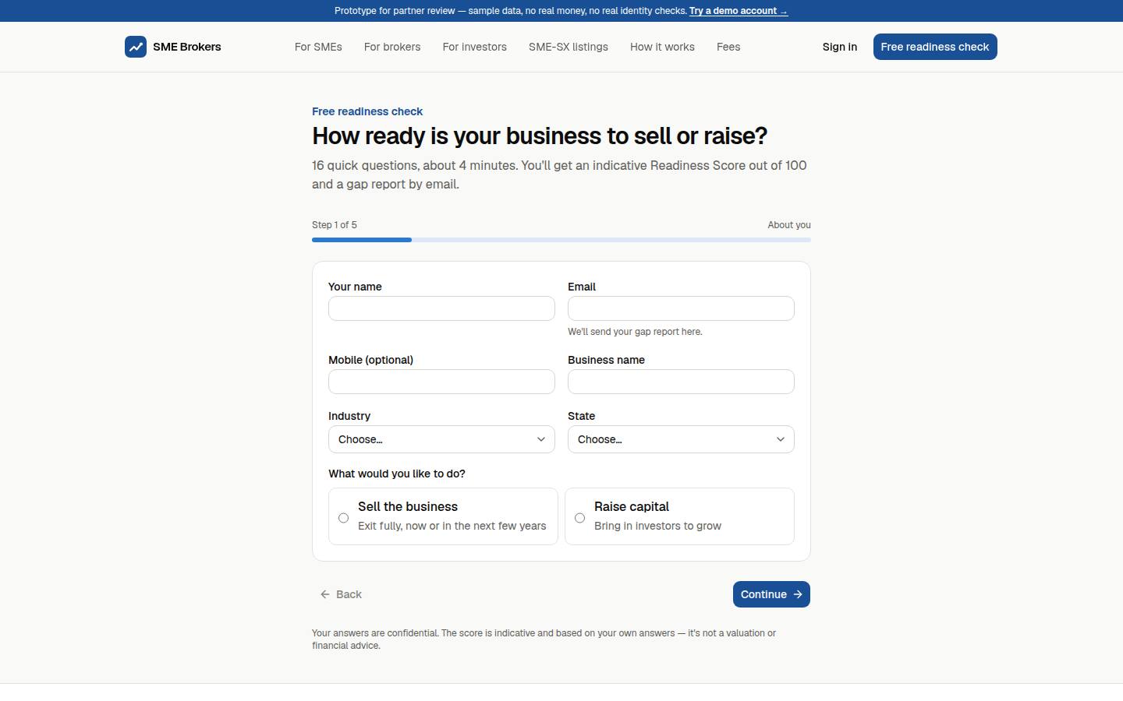Click the right arrow icon inside Continue
The height and width of the screenshot is (701, 1123).
point(798,594)
